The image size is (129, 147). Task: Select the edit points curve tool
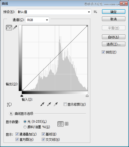(x=9, y=27)
